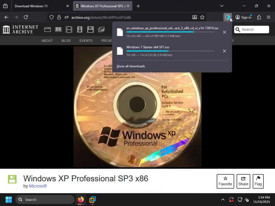The height and width of the screenshot is (206, 275).
Task: Click the install/save page icon in address bar
Action: 195,17
